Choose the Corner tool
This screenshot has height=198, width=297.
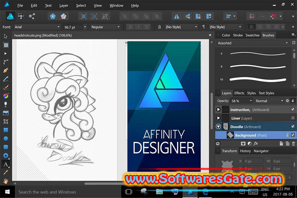tap(6, 62)
